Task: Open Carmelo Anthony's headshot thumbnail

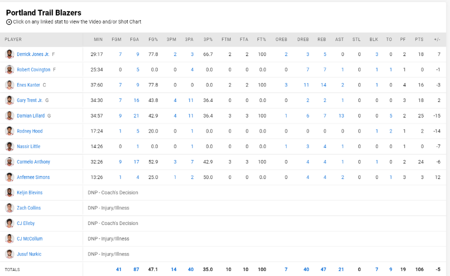Action: coord(9,162)
